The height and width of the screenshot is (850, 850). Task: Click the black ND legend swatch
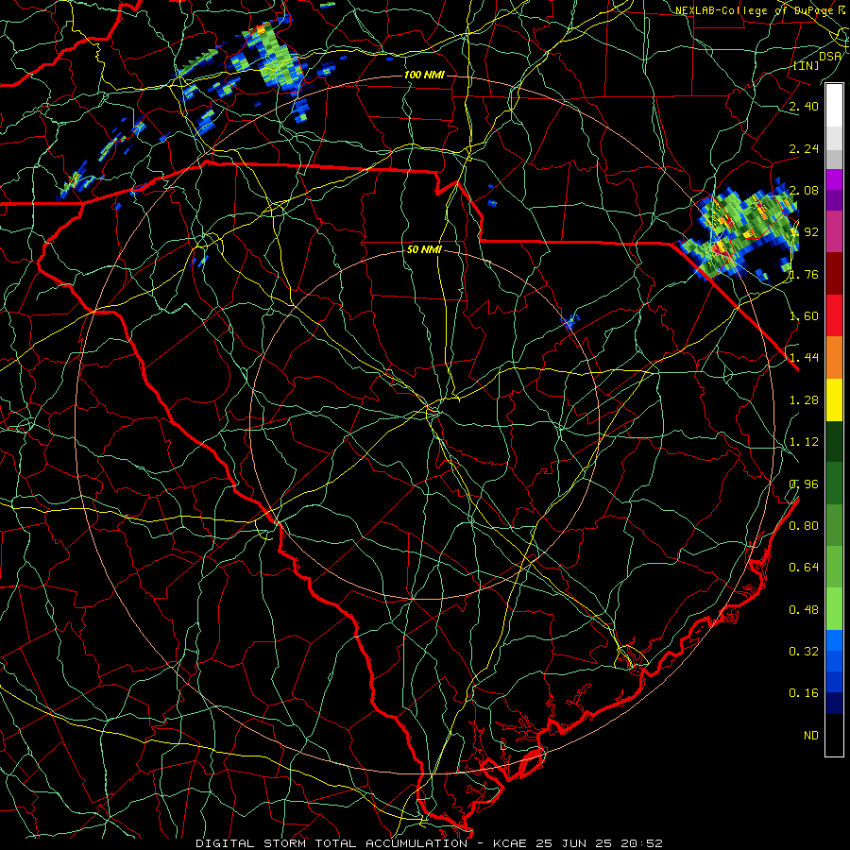[x=834, y=735]
